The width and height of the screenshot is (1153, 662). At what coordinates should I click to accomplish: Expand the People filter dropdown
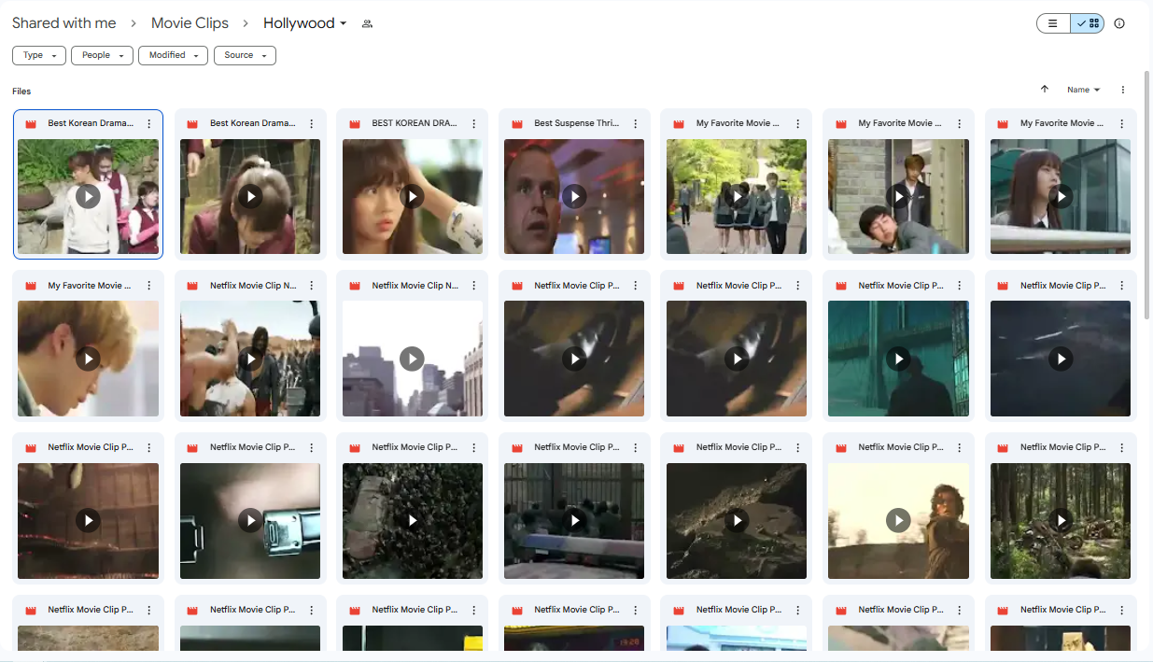click(102, 55)
